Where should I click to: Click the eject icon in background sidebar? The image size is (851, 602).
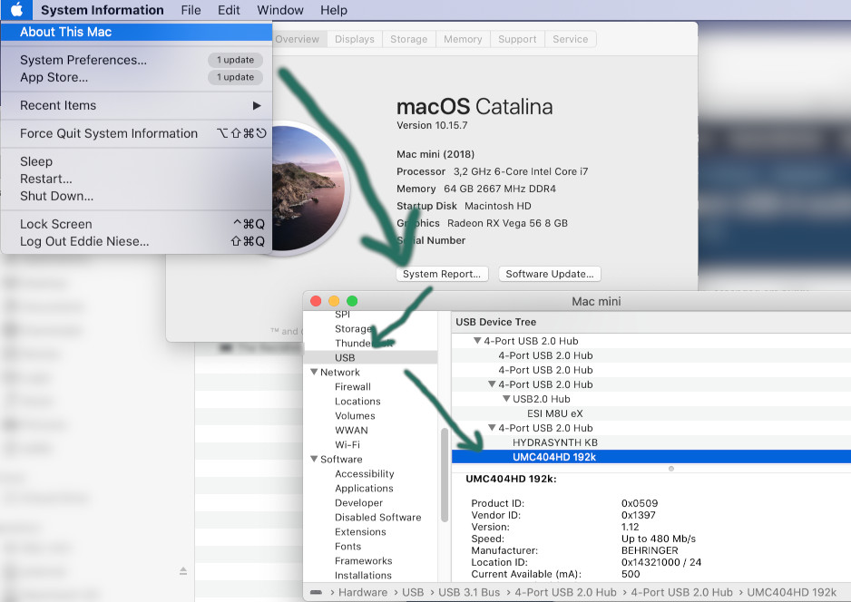[x=183, y=571]
